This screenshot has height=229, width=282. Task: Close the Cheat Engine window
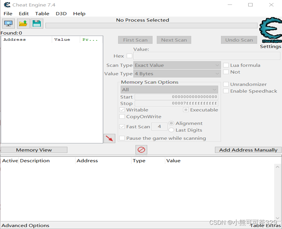[x=271, y=5]
